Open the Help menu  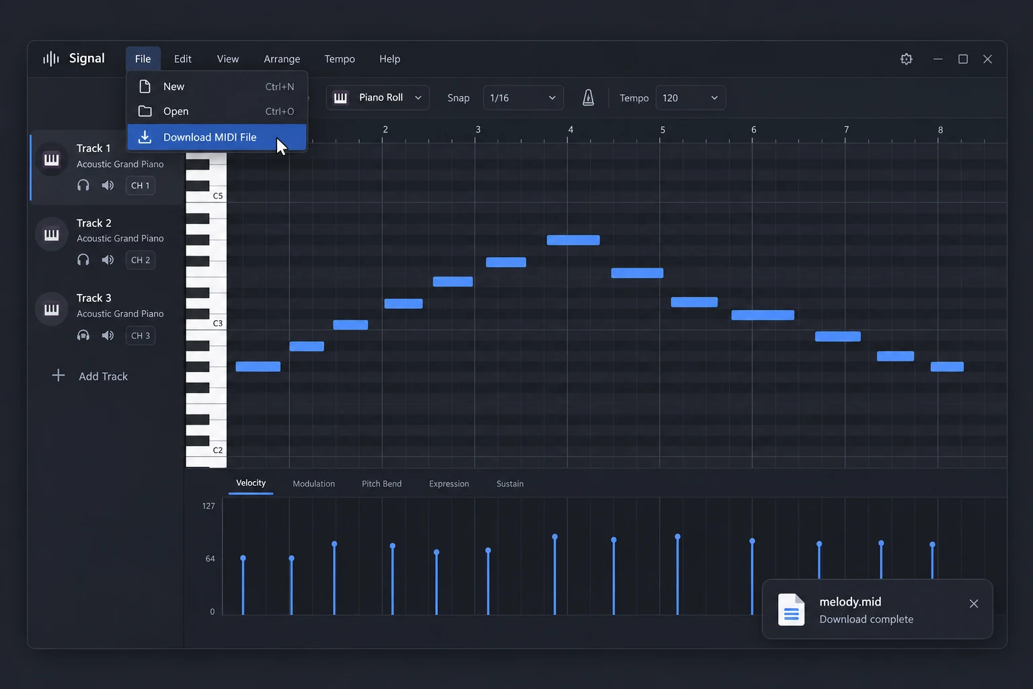pos(389,59)
